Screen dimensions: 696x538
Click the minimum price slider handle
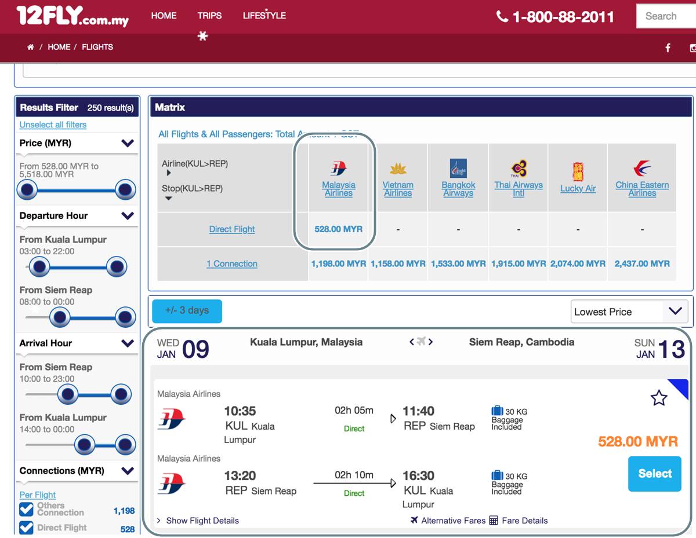click(27, 190)
